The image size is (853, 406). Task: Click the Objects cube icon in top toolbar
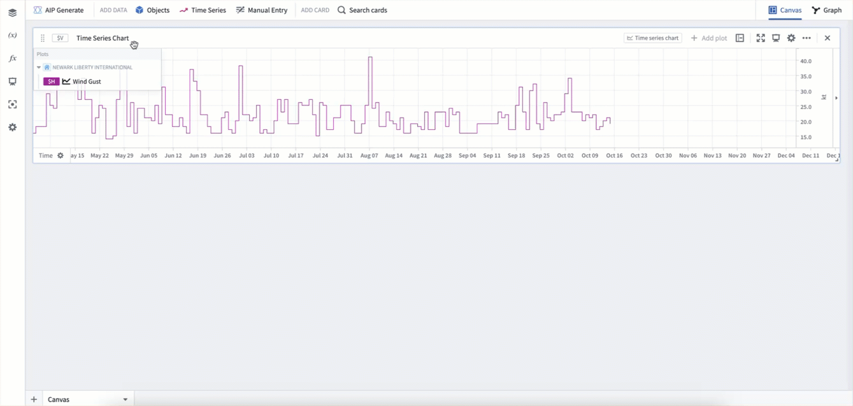(139, 10)
